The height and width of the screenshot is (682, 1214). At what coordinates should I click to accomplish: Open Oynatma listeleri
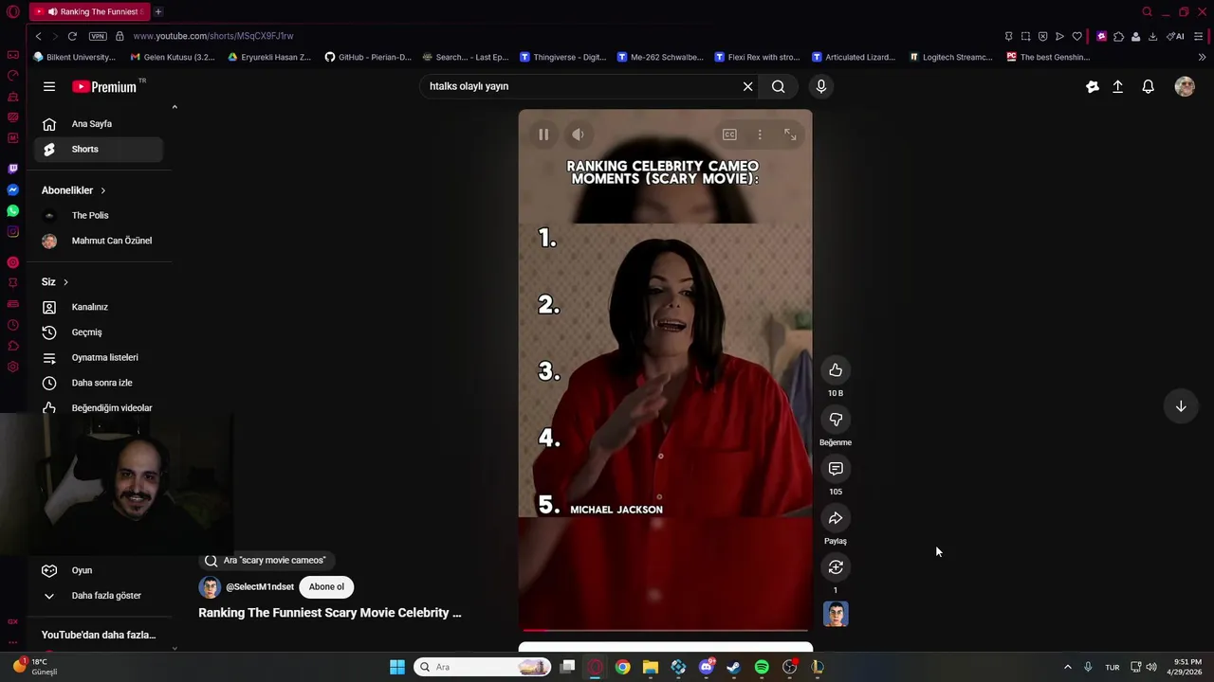pos(99,357)
